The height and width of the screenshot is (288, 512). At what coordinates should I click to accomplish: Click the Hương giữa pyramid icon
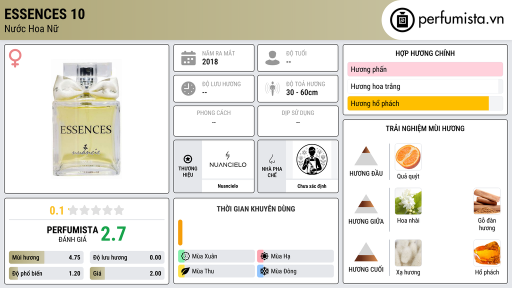(x=366, y=204)
